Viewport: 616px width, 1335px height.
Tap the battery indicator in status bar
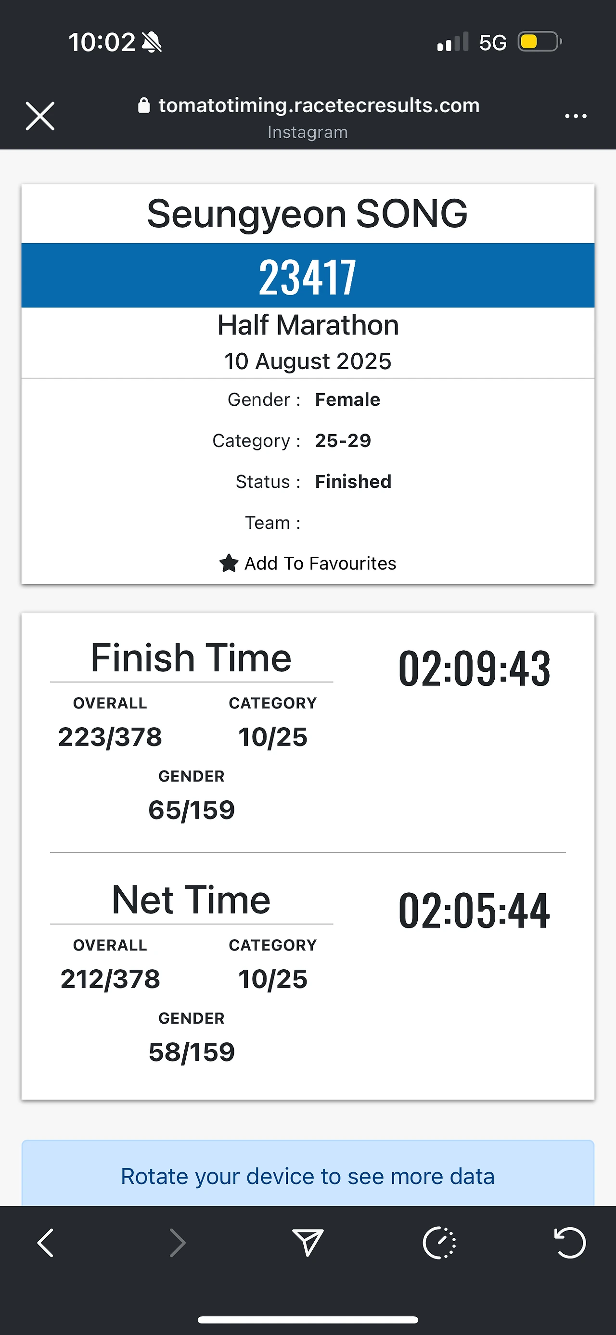(x=540, y=42)
